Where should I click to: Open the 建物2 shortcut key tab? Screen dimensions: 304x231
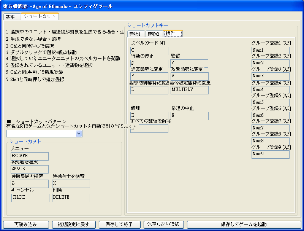[154, 34]
